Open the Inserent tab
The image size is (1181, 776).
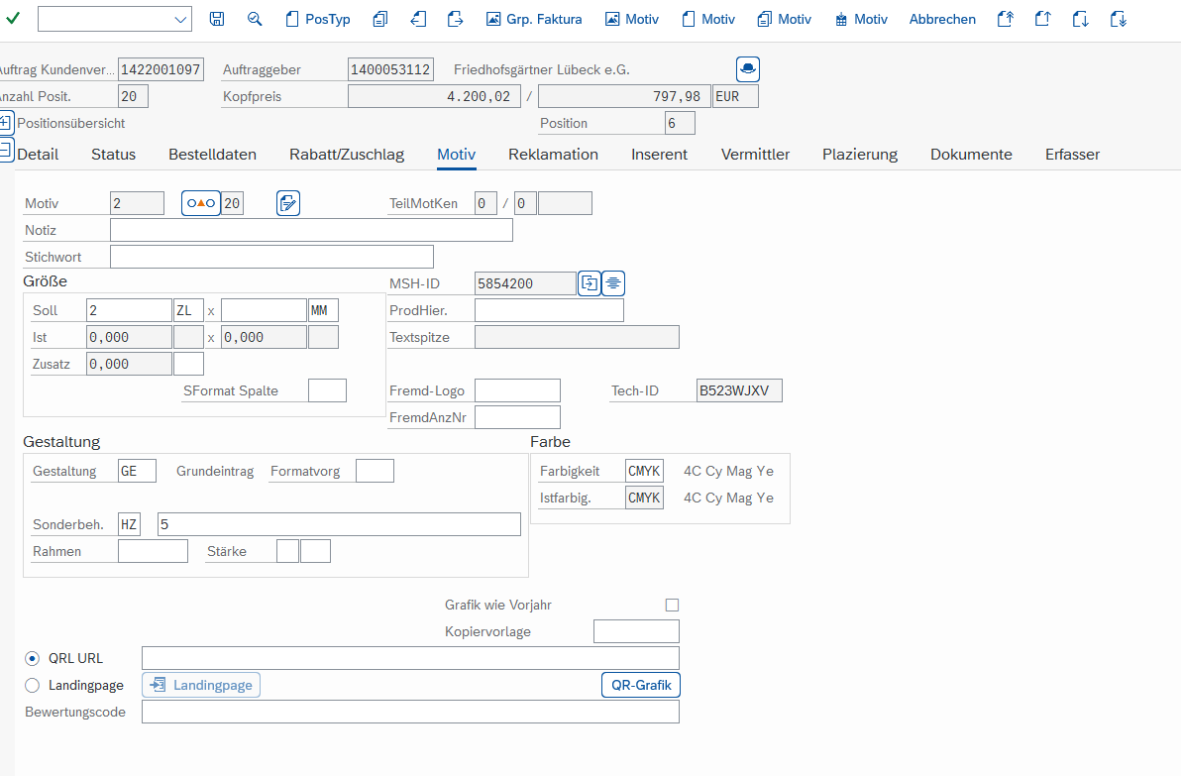point(659,155)
